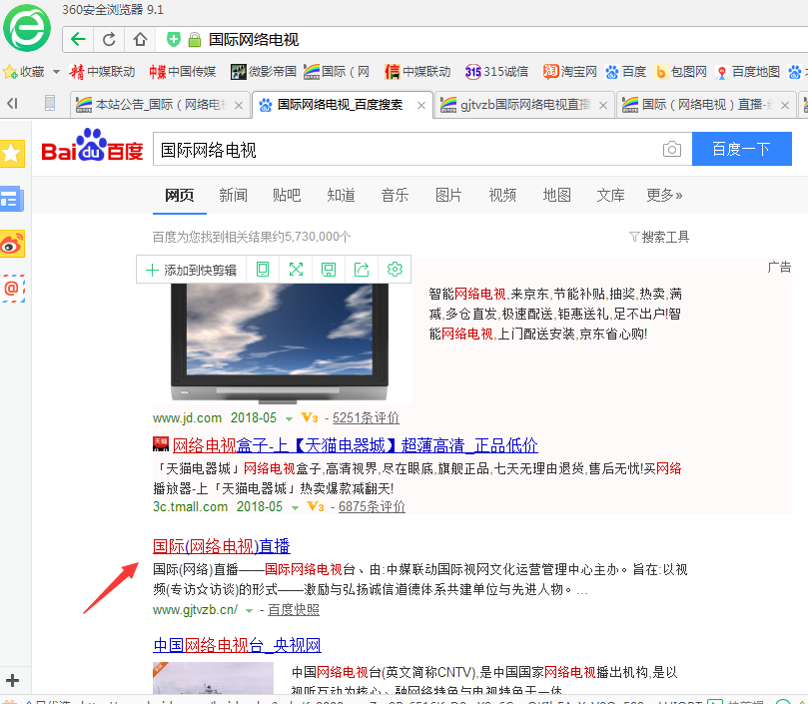This screenshot has height=704, width=808.
Task: Select the 文库 search category
Action: point(610,196)
